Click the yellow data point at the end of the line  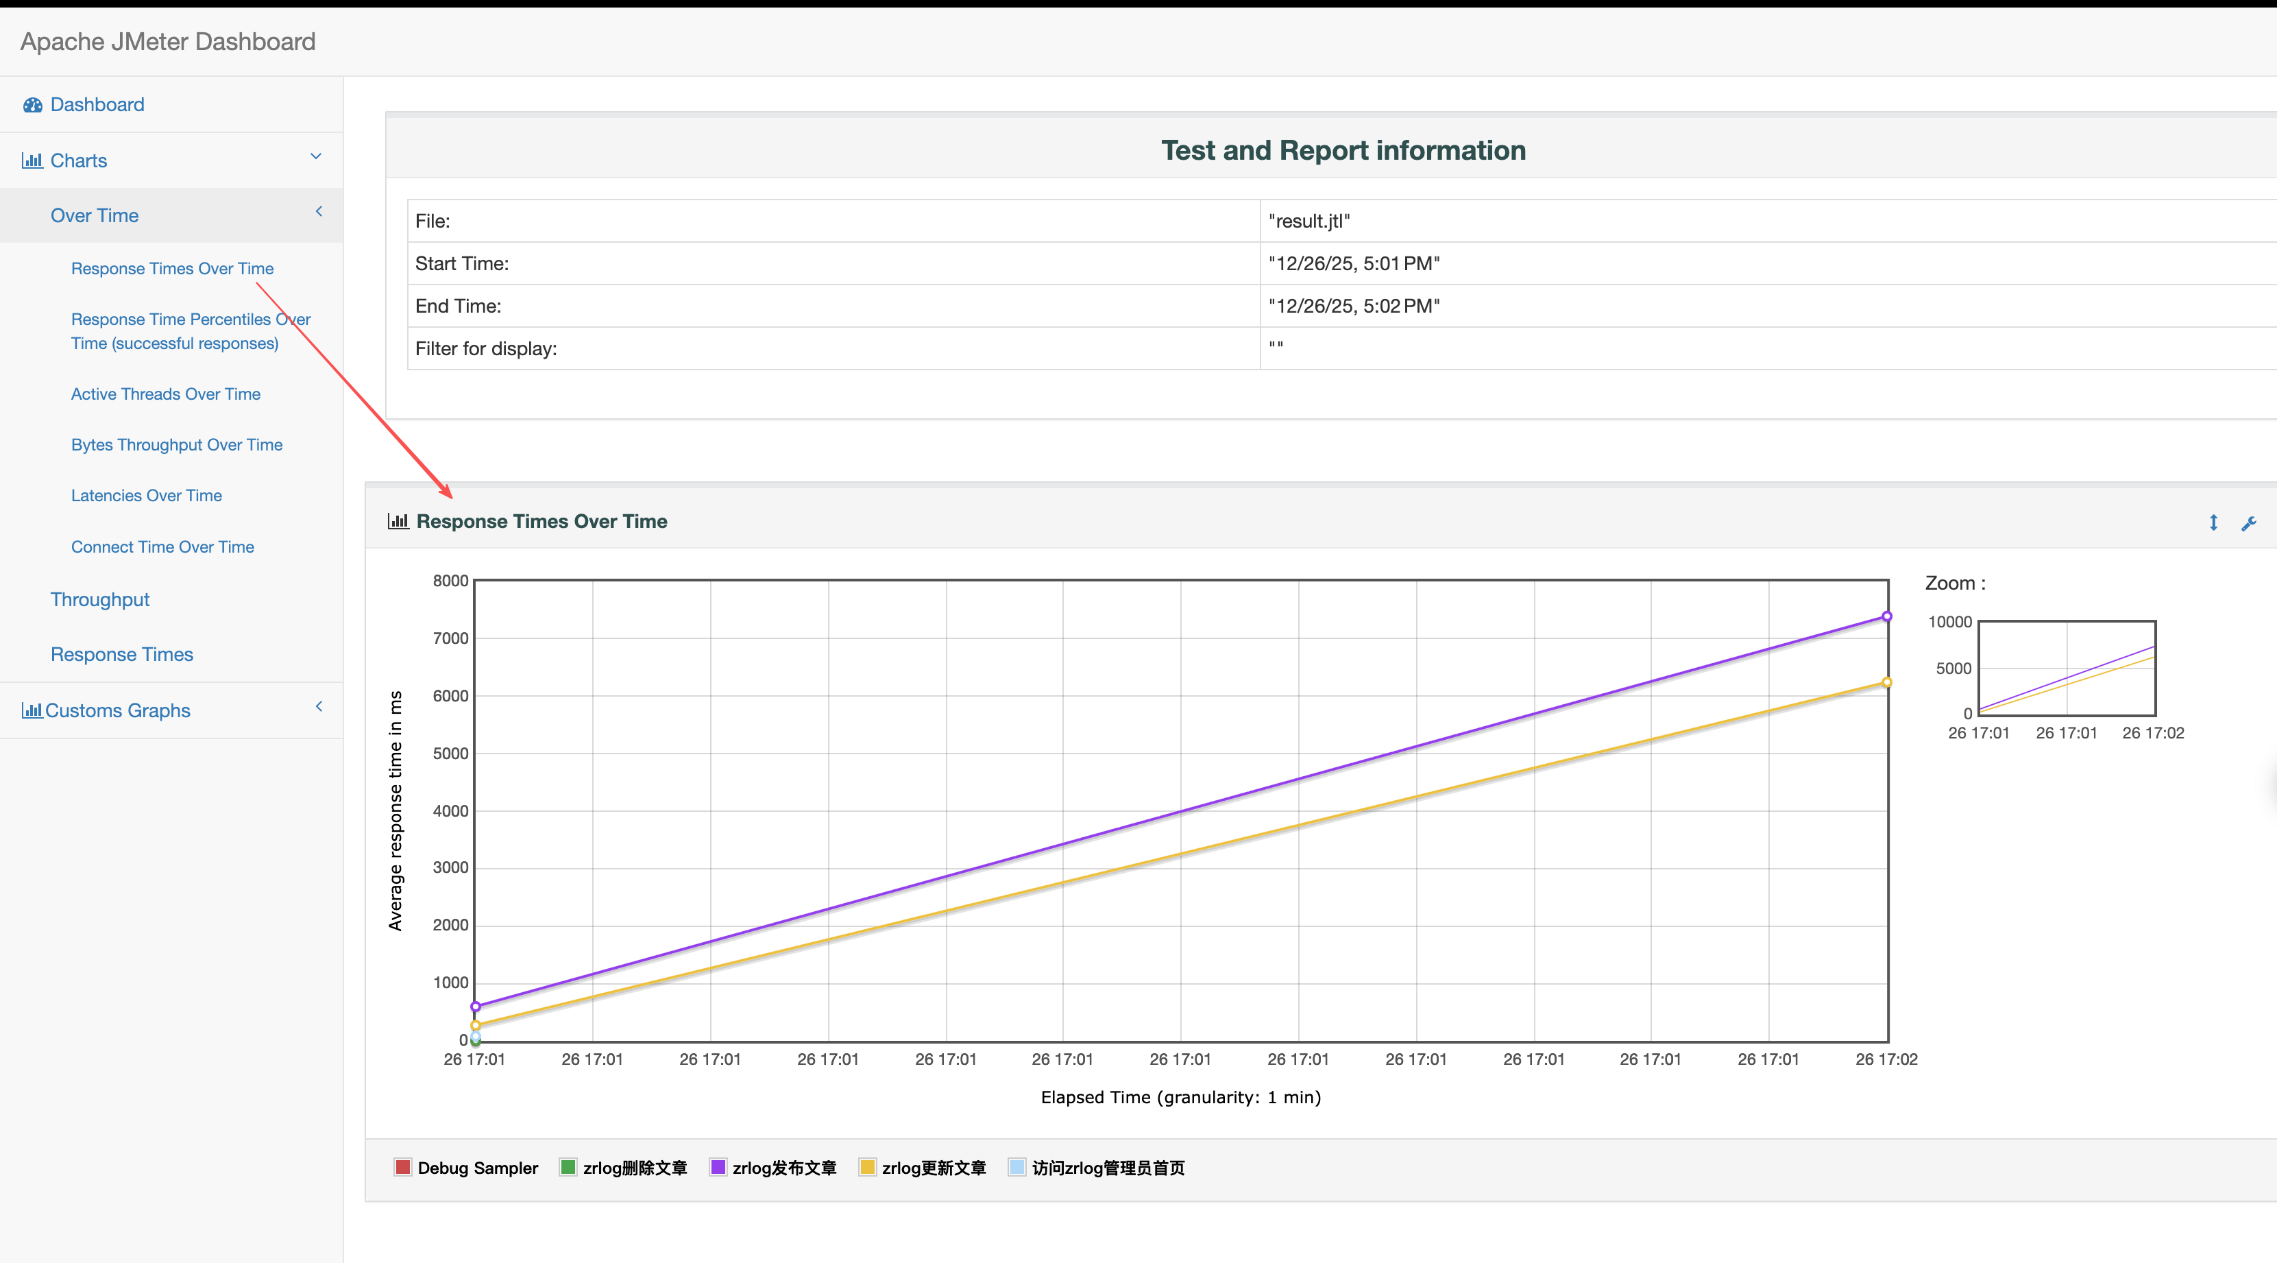(x=1886, y=682)
